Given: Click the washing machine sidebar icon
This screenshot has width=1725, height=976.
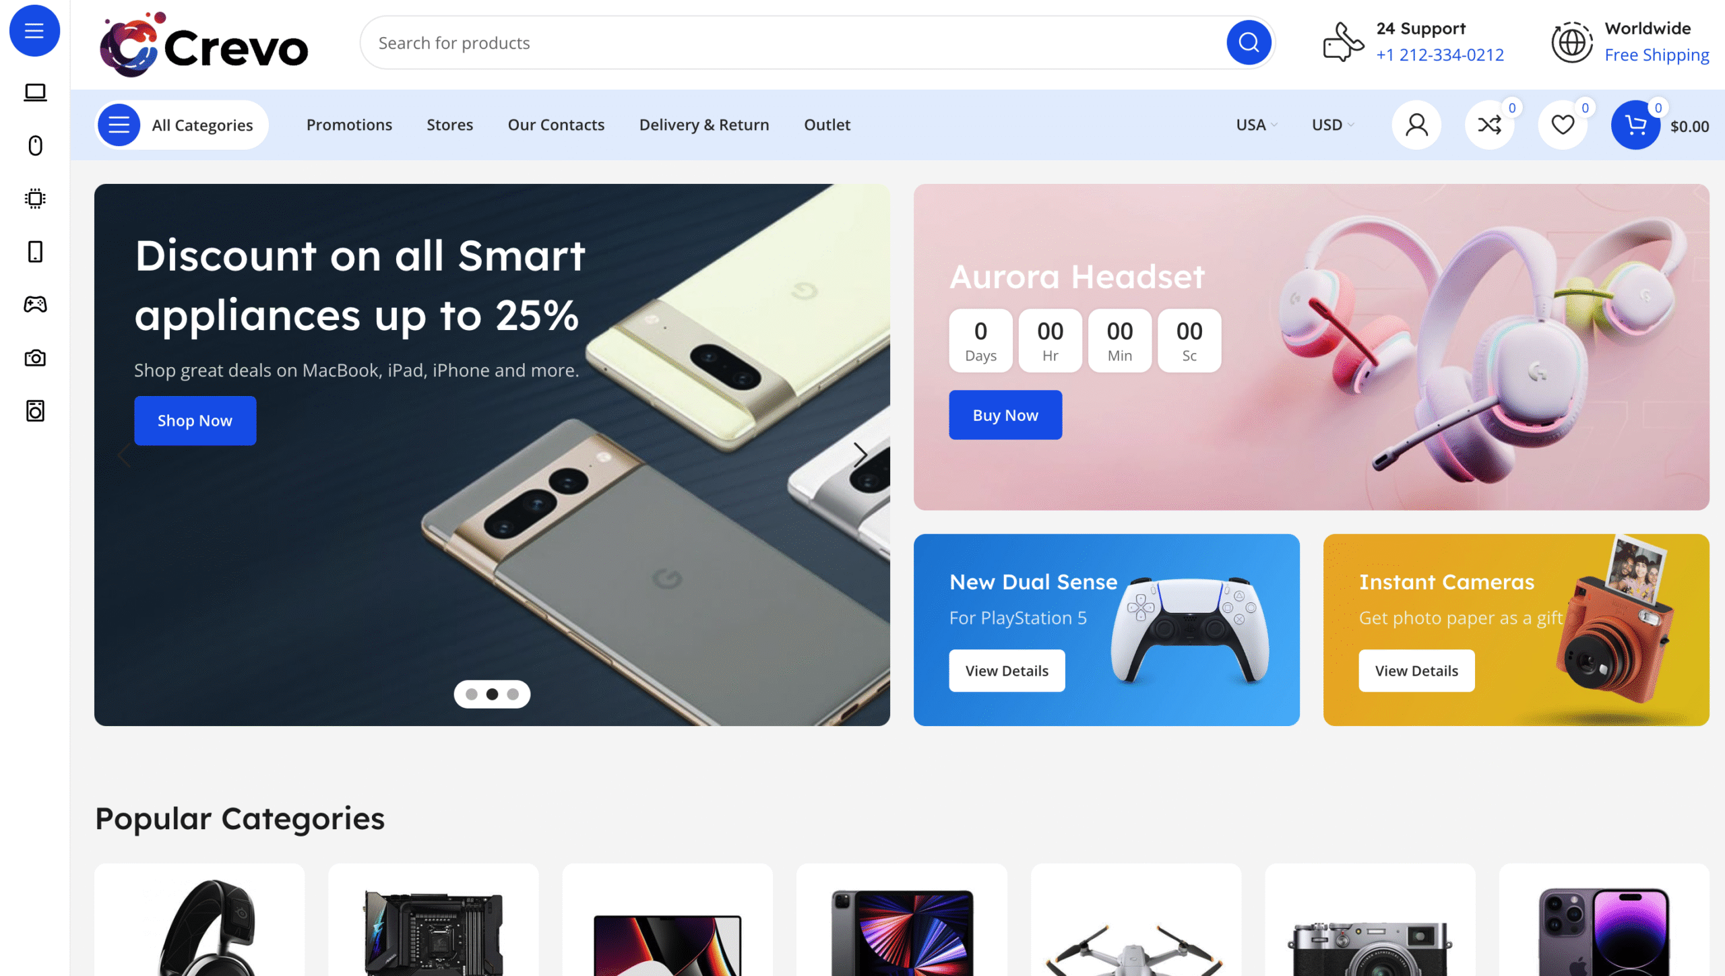Looking at the screenshot, I should 35,411.
